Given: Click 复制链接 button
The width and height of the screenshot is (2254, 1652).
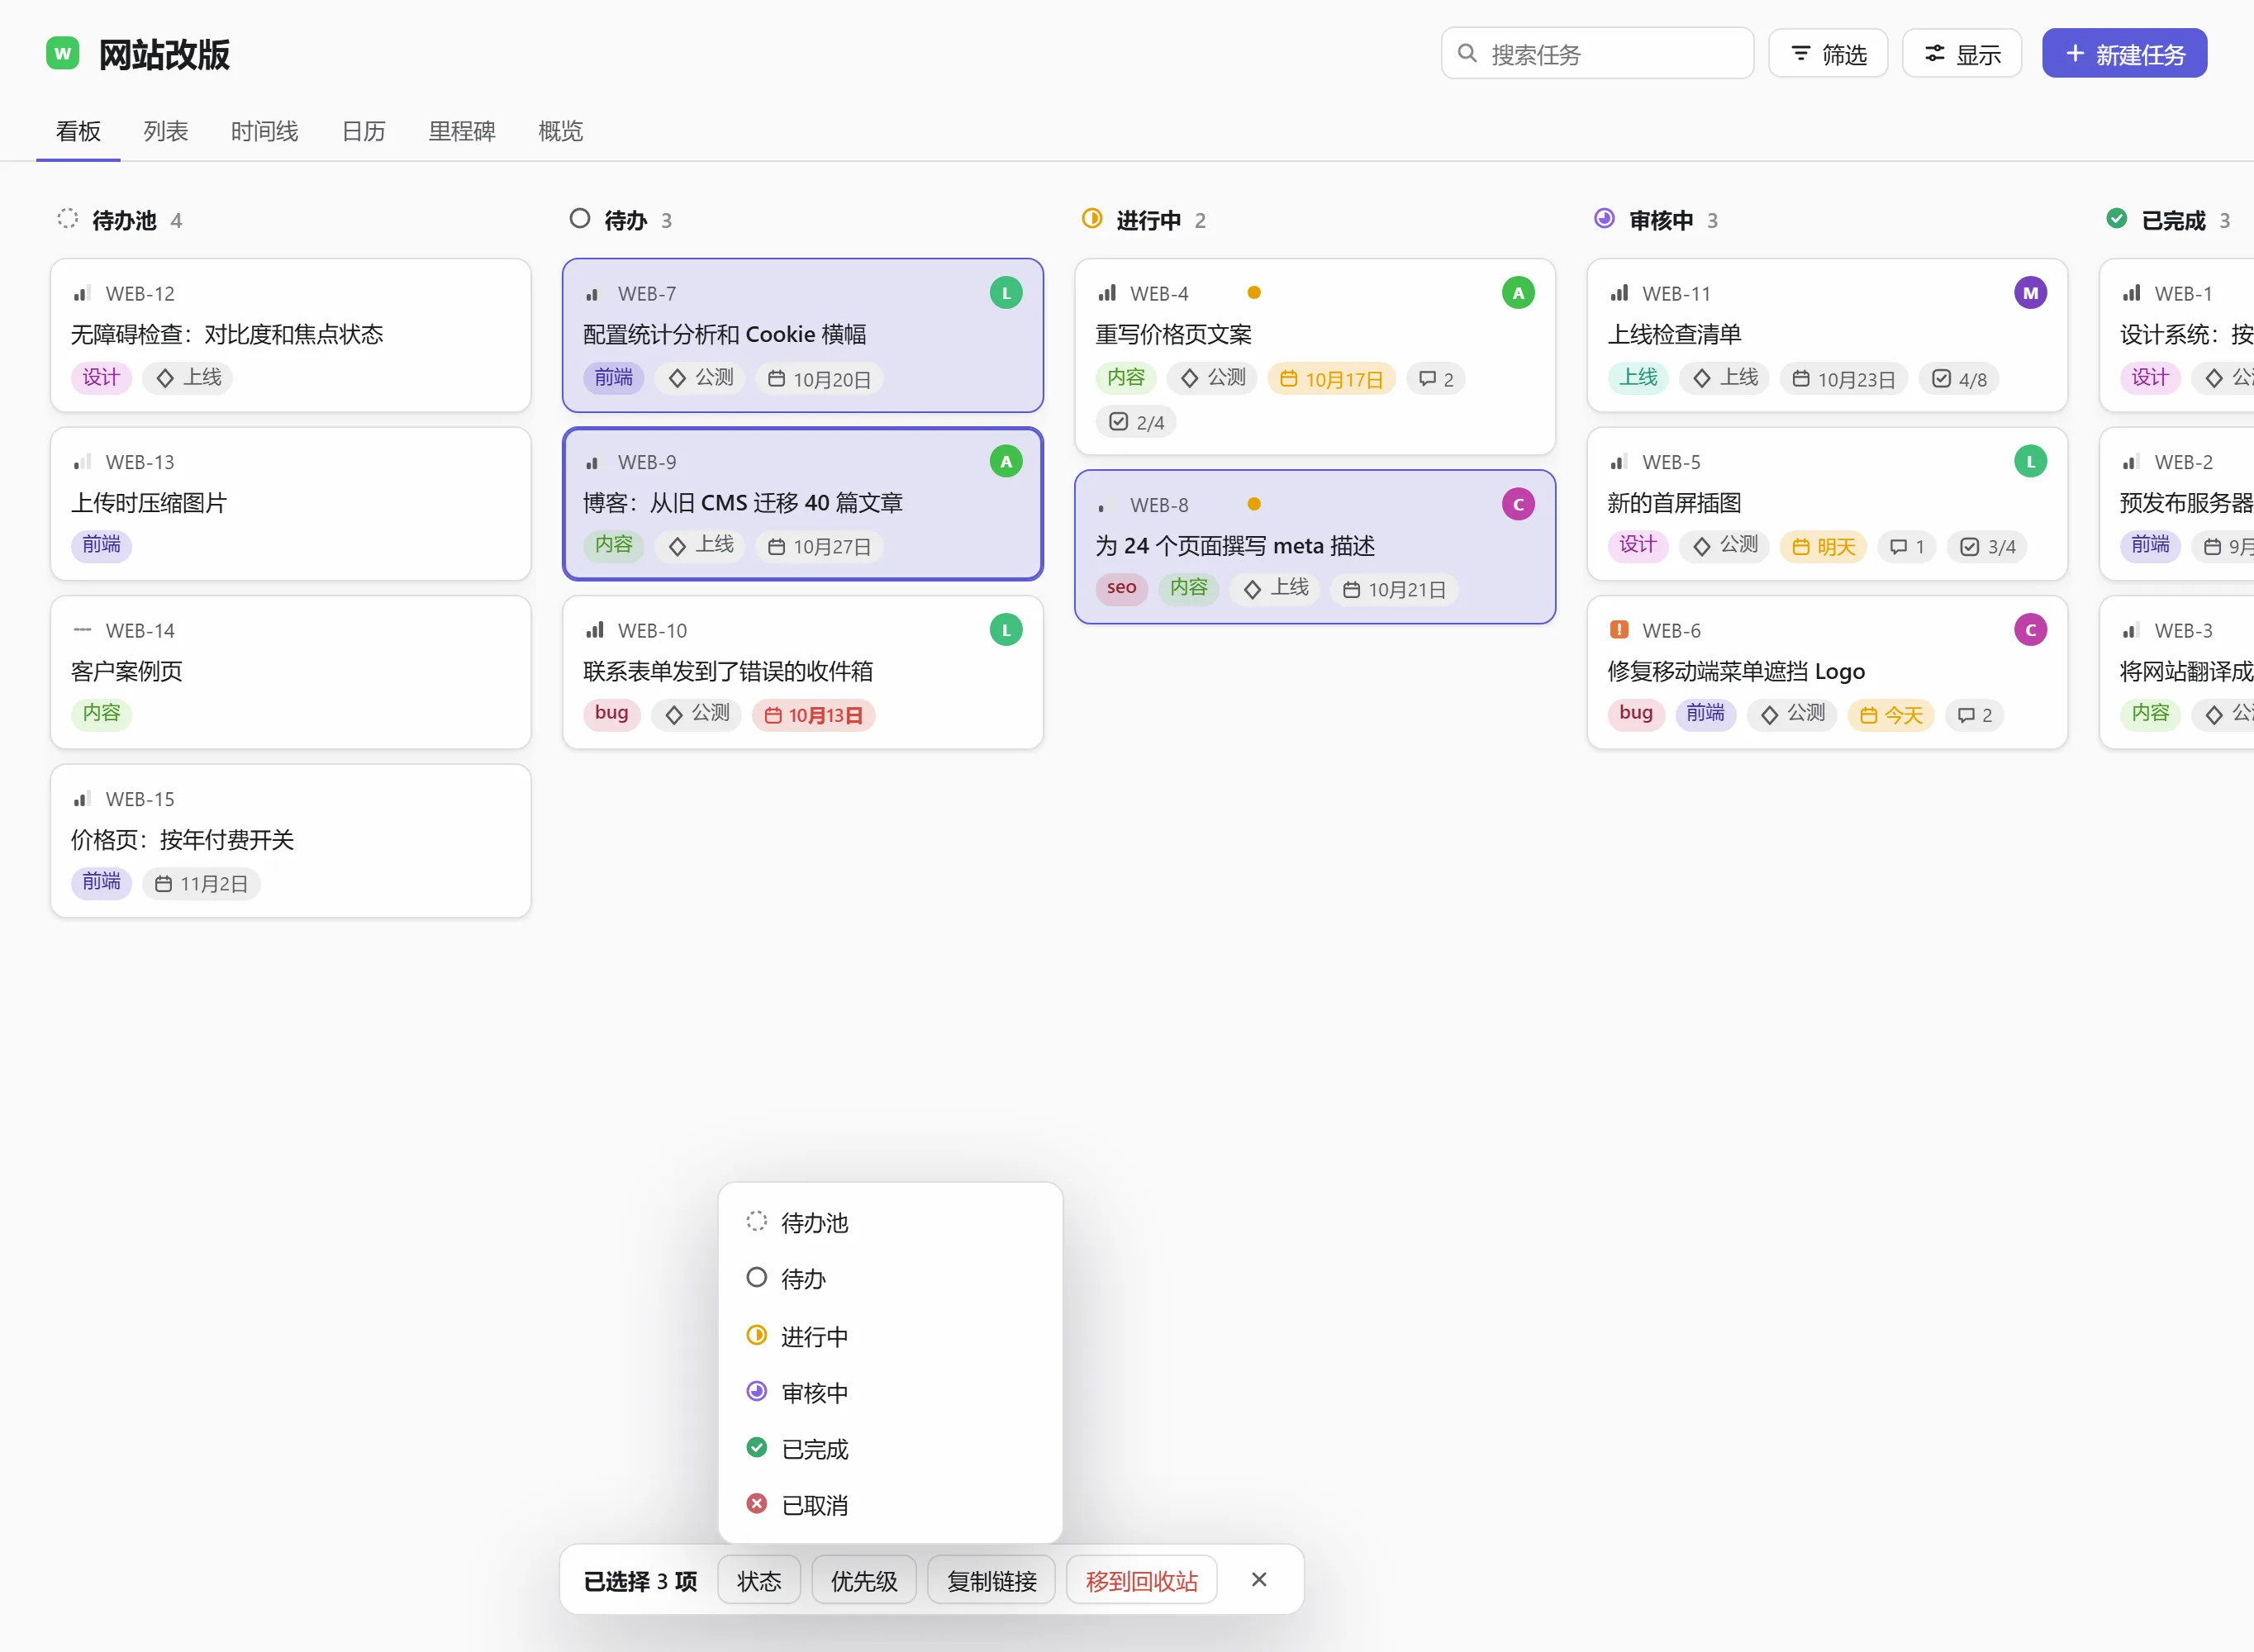Looking at the screenshot, I should tap(991, 1580).
